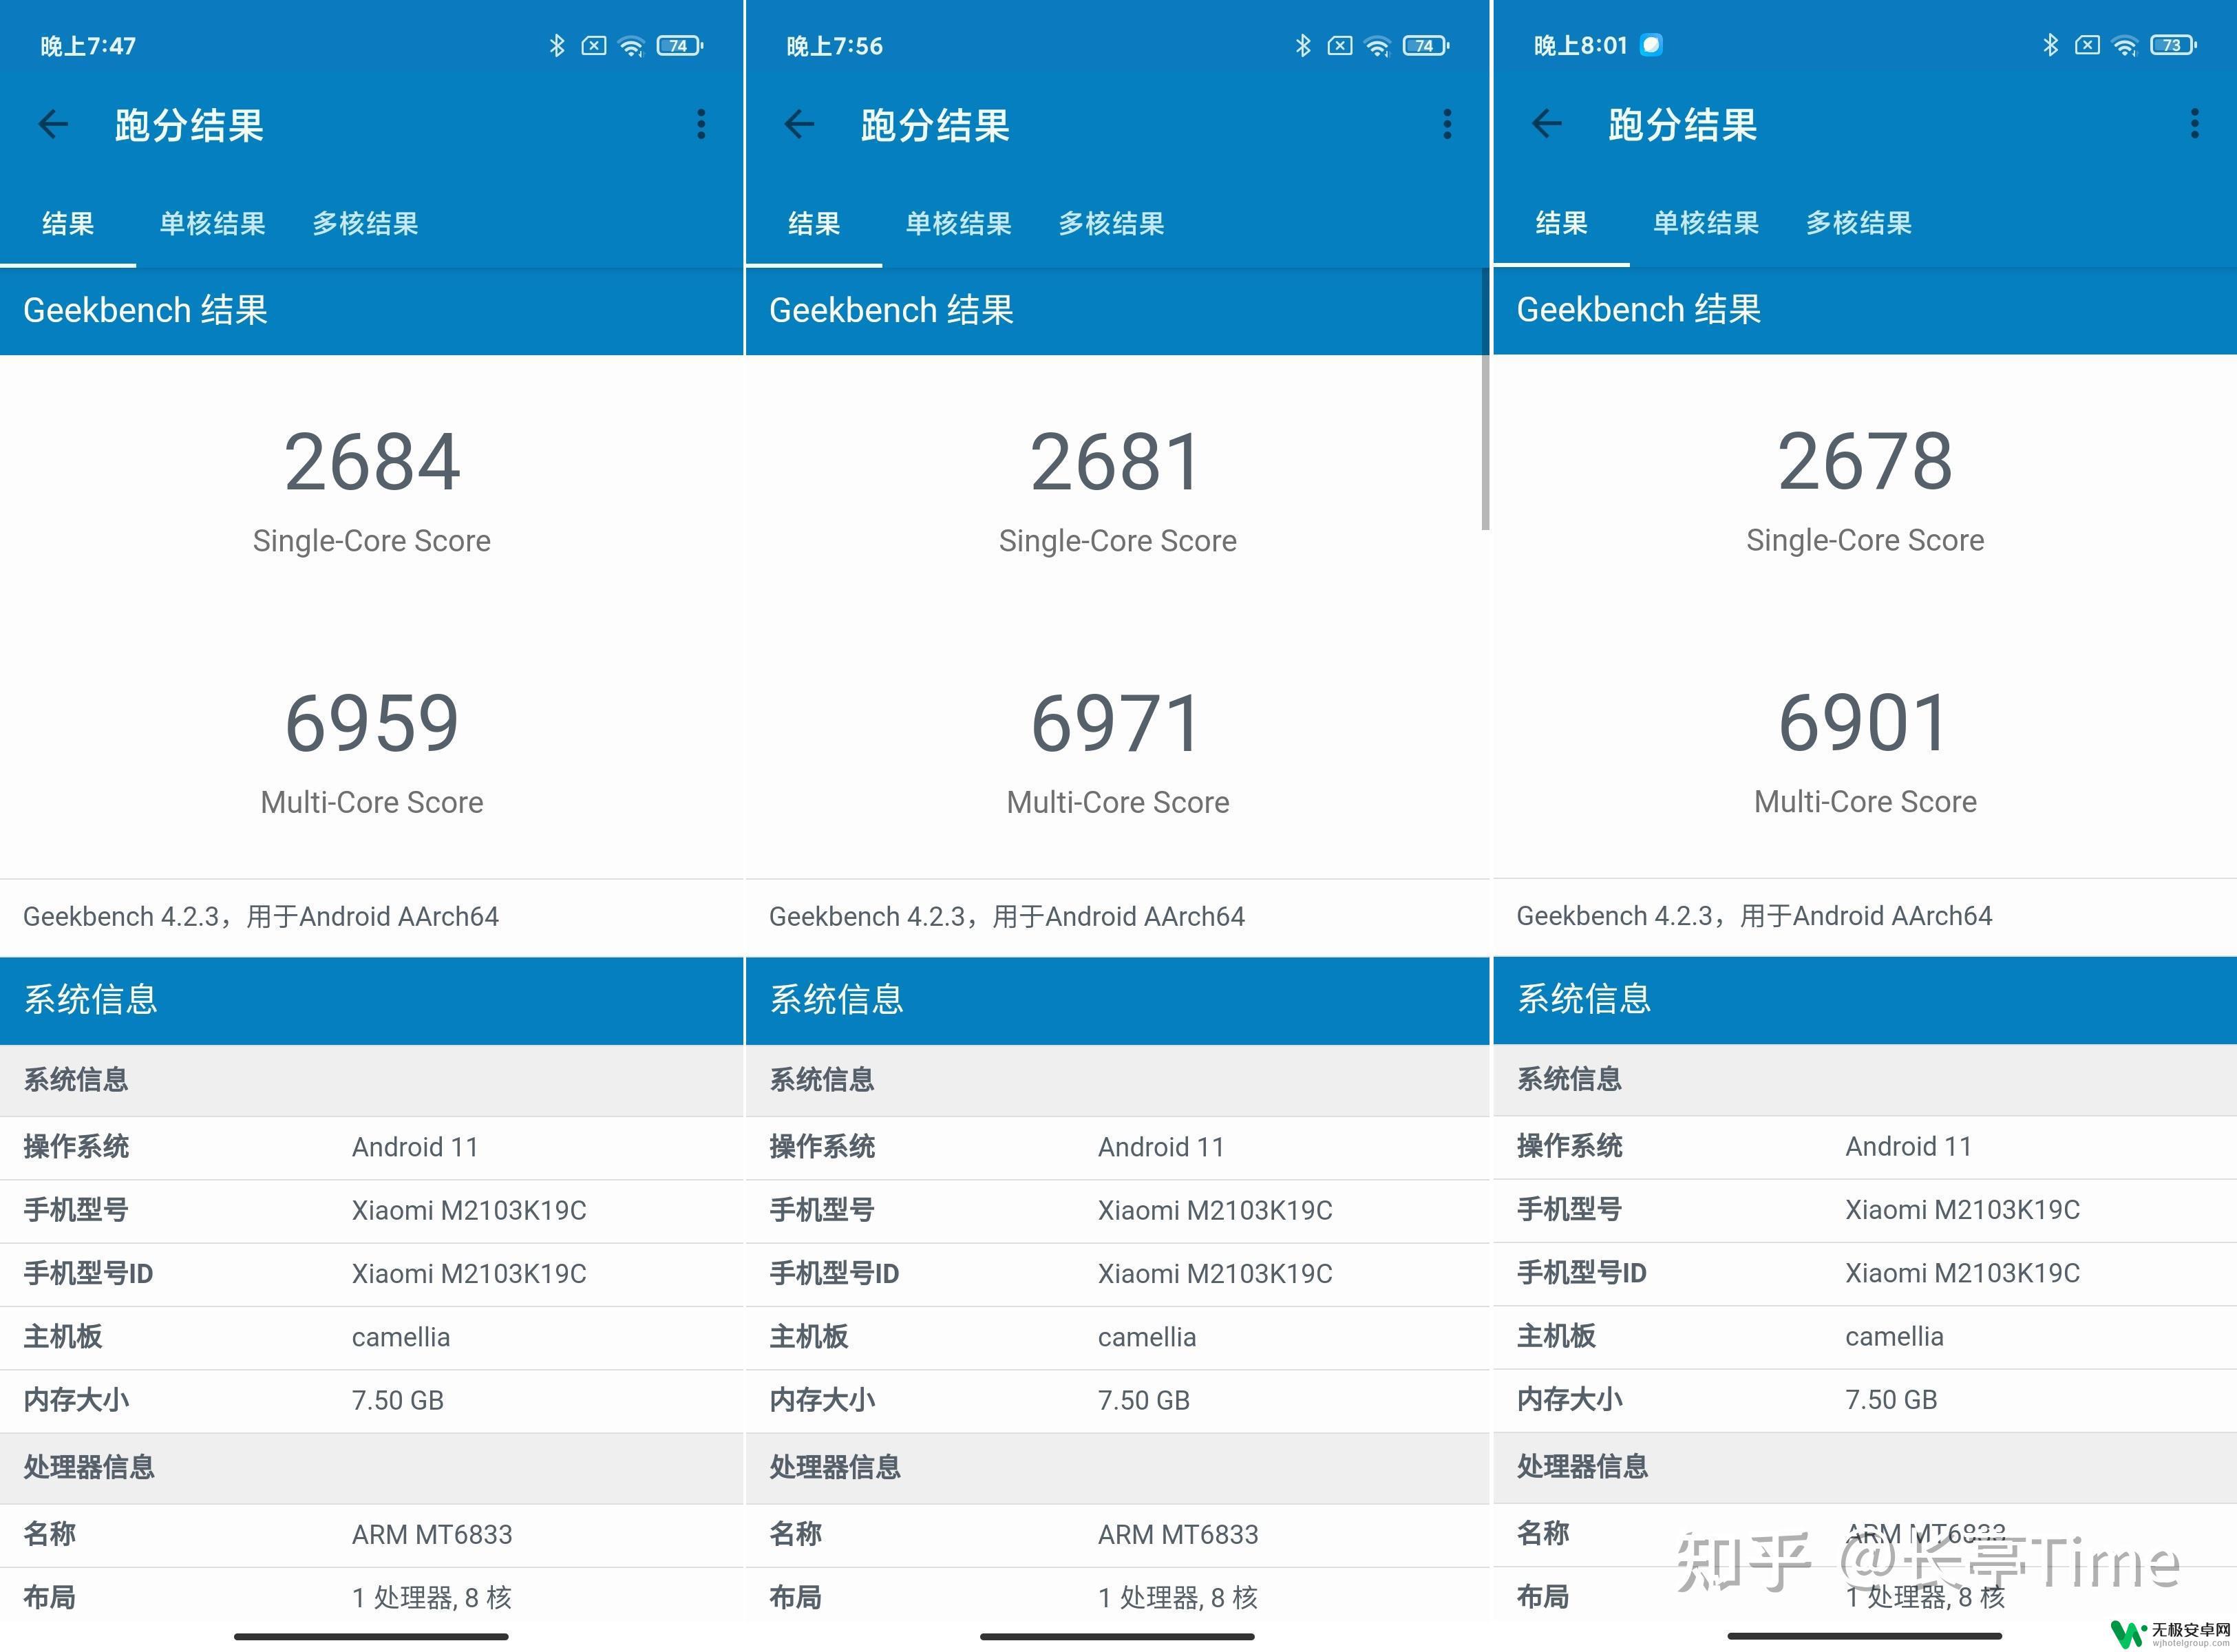Tap the clock 晚上7:56 in status bar

tap(834, 46)
